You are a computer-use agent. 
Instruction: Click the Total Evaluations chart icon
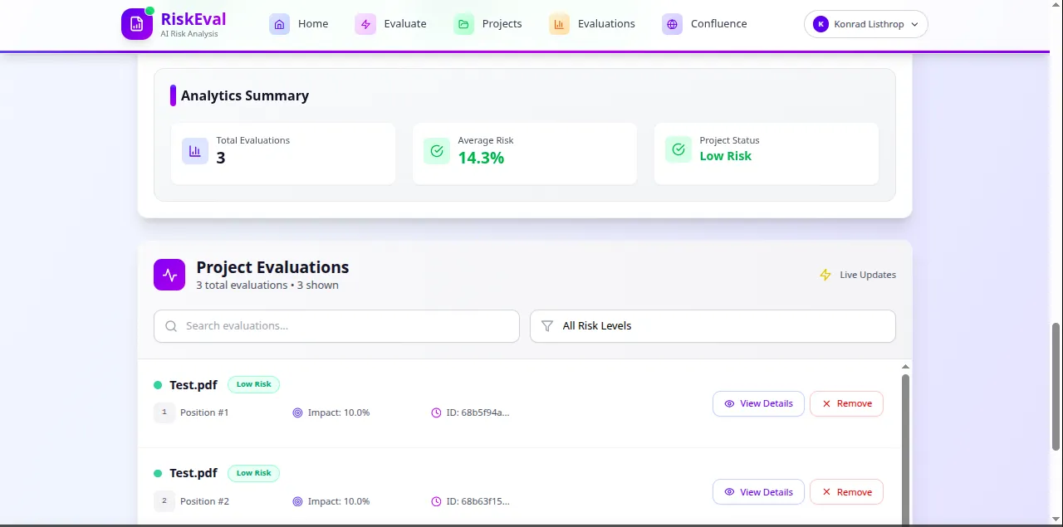[x=195, y=151]
